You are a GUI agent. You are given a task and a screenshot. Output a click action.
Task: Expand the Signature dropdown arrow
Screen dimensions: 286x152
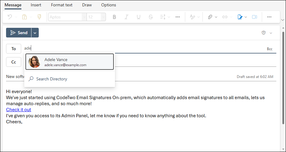tap(246, 17)
